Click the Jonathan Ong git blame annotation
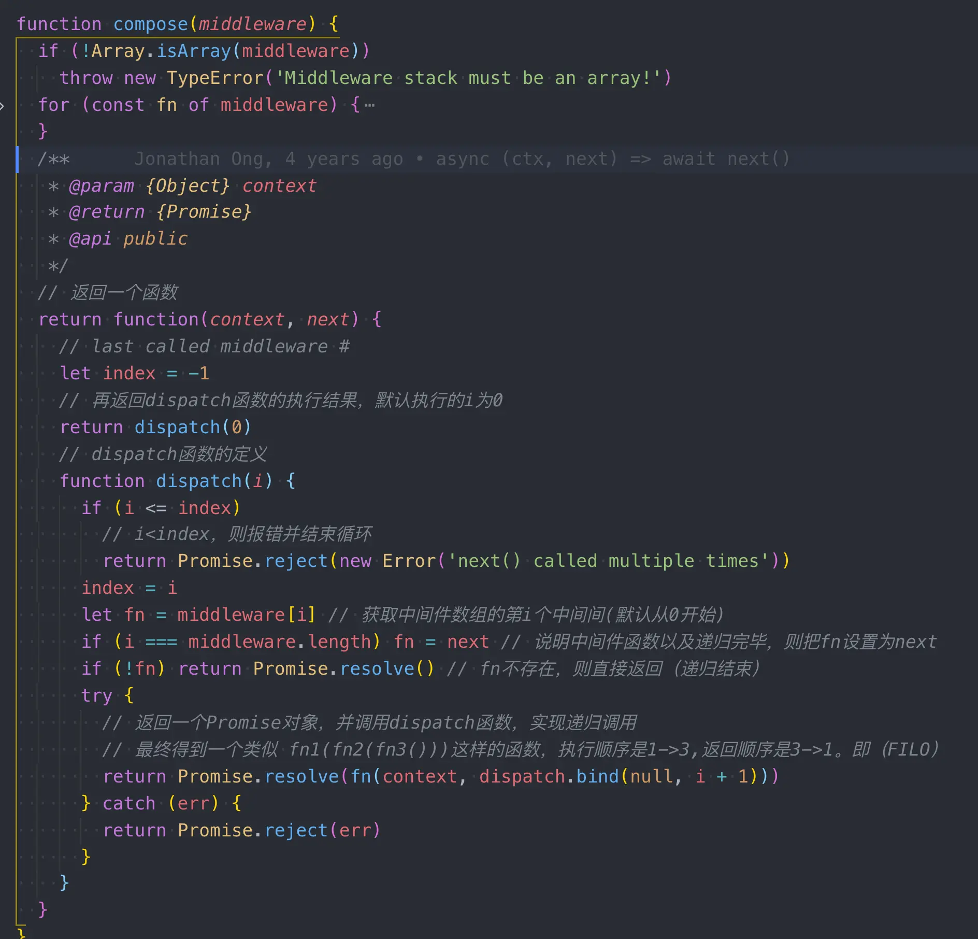 (x=462, y=159)
